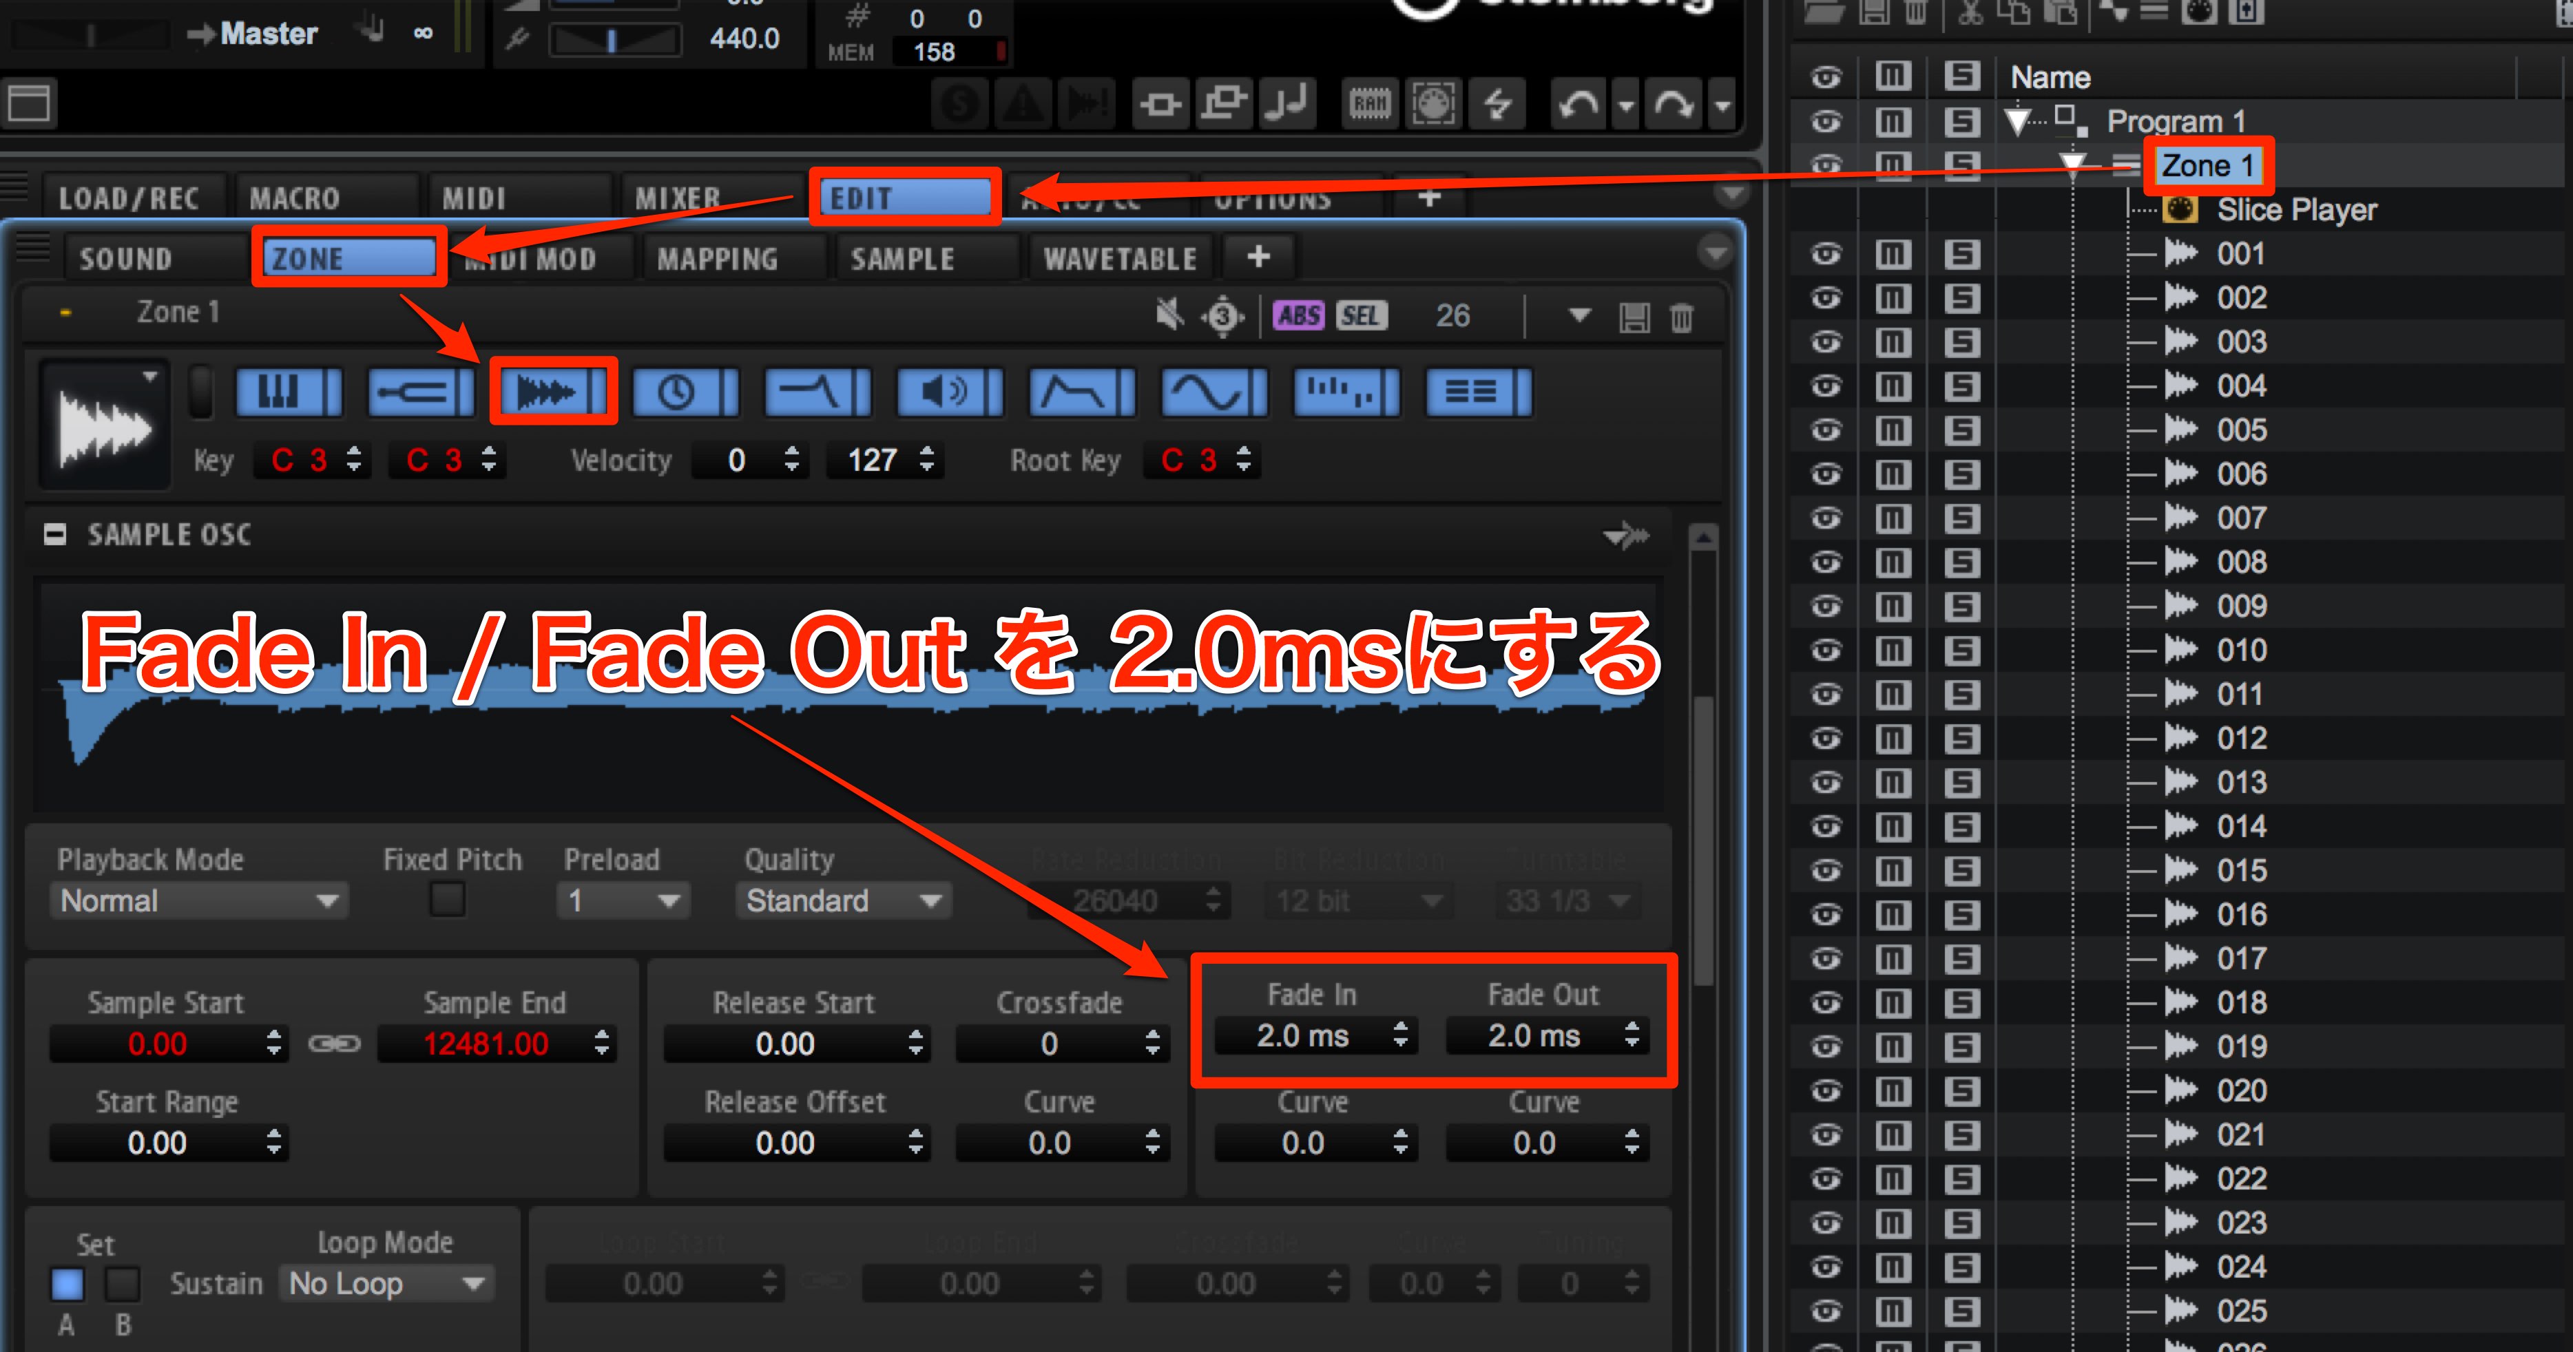Solo slice 010 in the tree
The width and height of the screenshot is (2573, 1352).
tap(1961, 651)
